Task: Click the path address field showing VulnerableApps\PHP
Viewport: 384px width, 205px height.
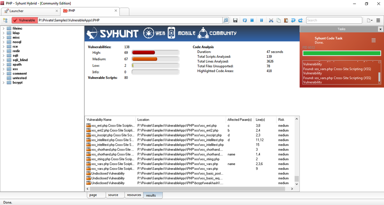Action: (130, 20)
